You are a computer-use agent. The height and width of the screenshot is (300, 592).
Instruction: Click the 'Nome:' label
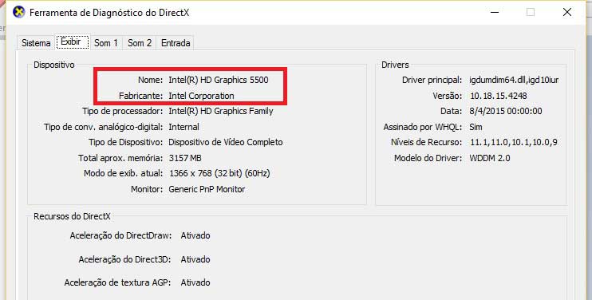point(150,80)
